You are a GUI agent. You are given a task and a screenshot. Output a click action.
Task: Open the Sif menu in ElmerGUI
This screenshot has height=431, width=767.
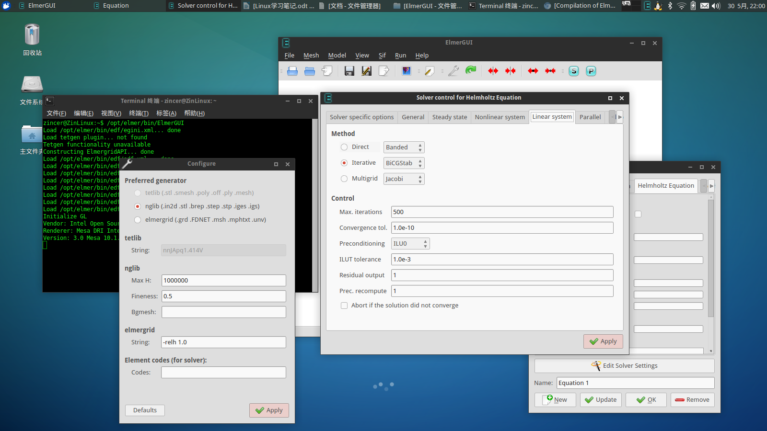[x=382, y=56]
